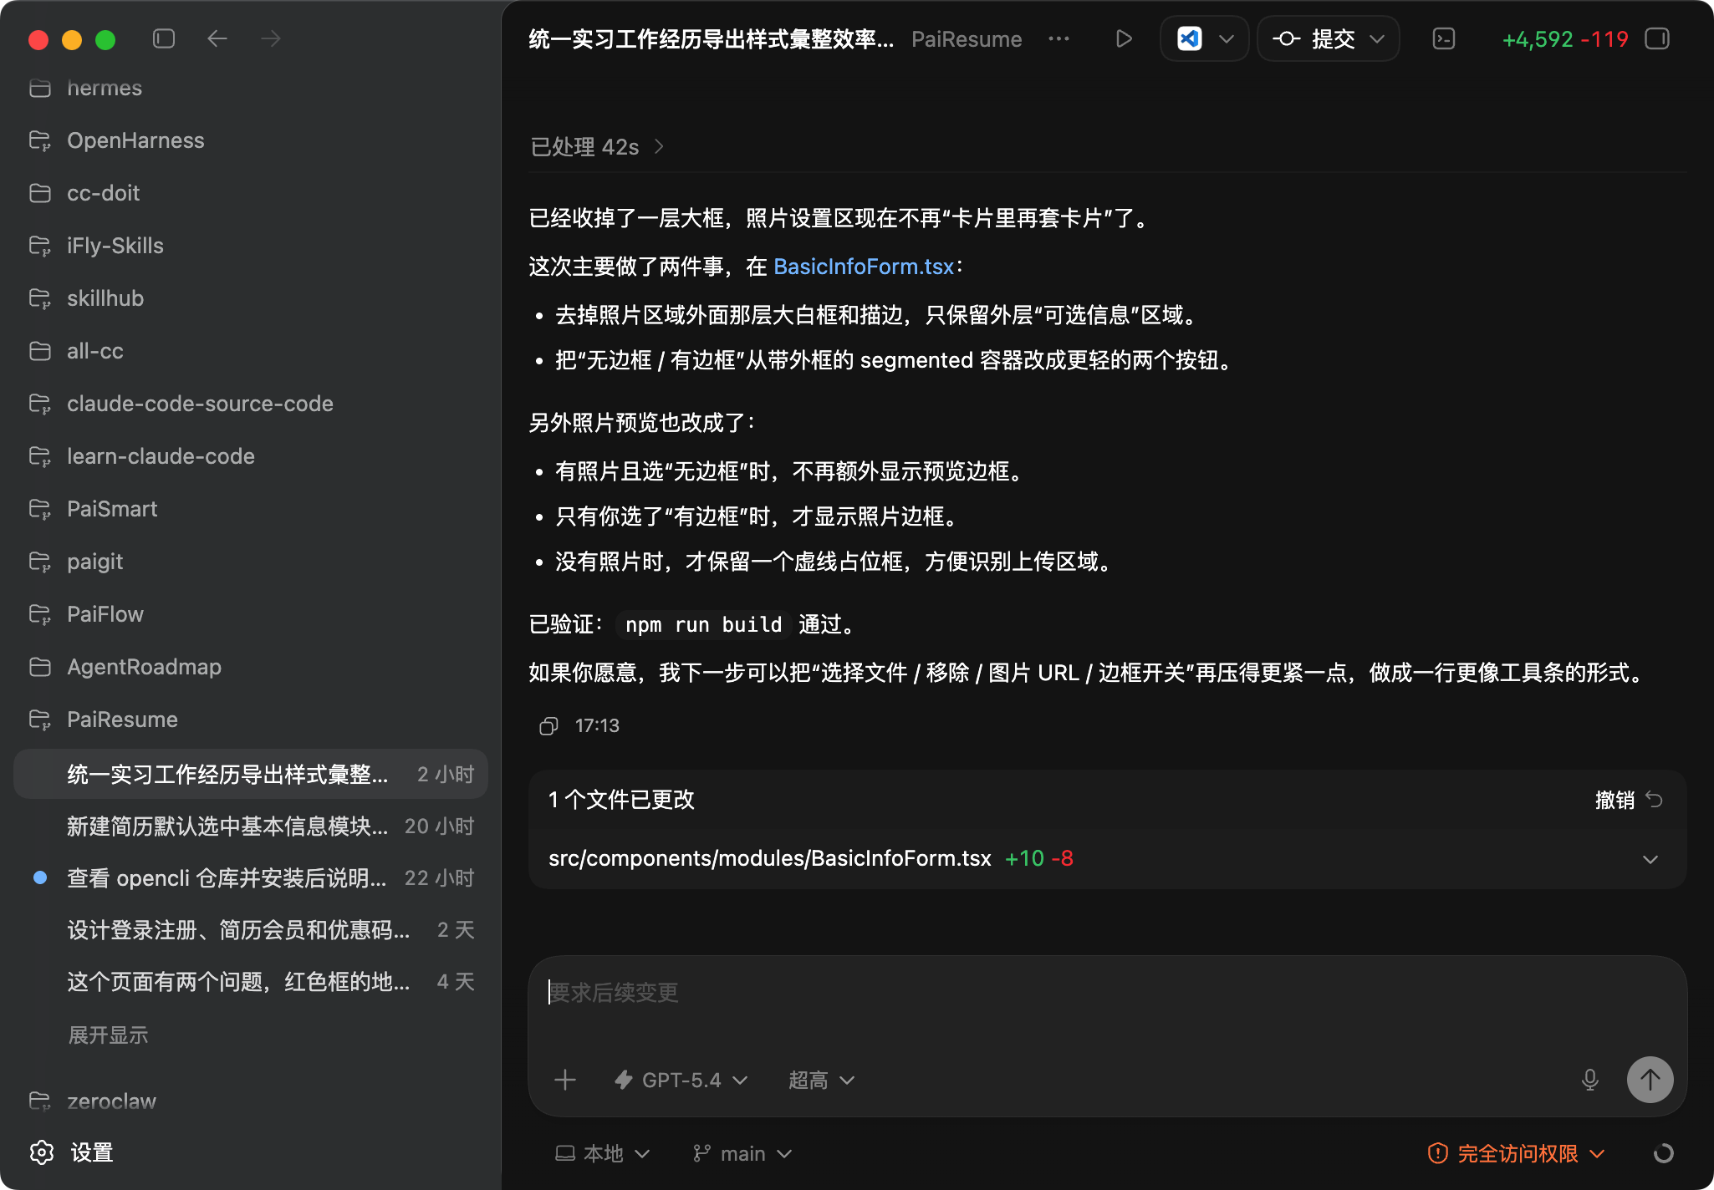The image size is (1714, 1190).
Task: Open the terminal panel icon
Action: (x=1444, y=38)
